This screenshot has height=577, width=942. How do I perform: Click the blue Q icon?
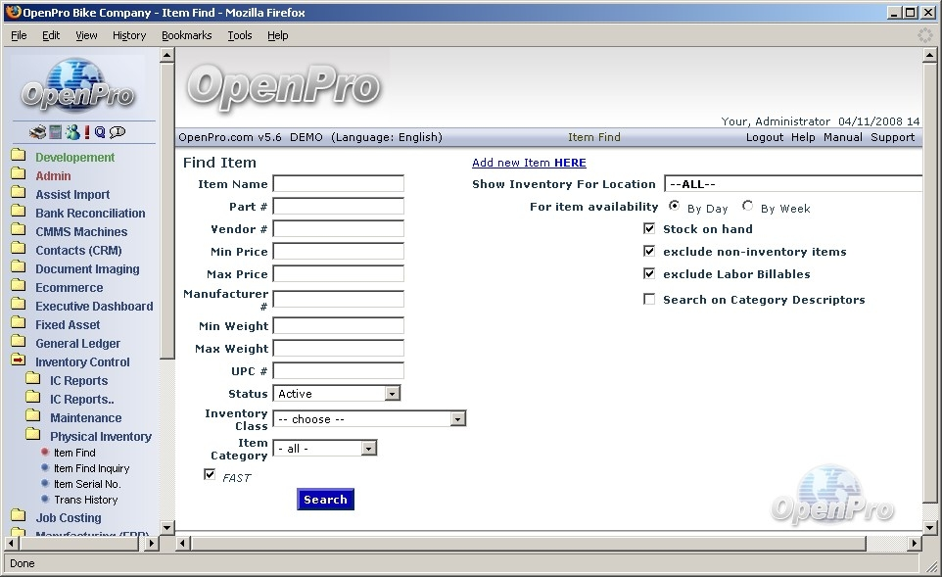100,132
